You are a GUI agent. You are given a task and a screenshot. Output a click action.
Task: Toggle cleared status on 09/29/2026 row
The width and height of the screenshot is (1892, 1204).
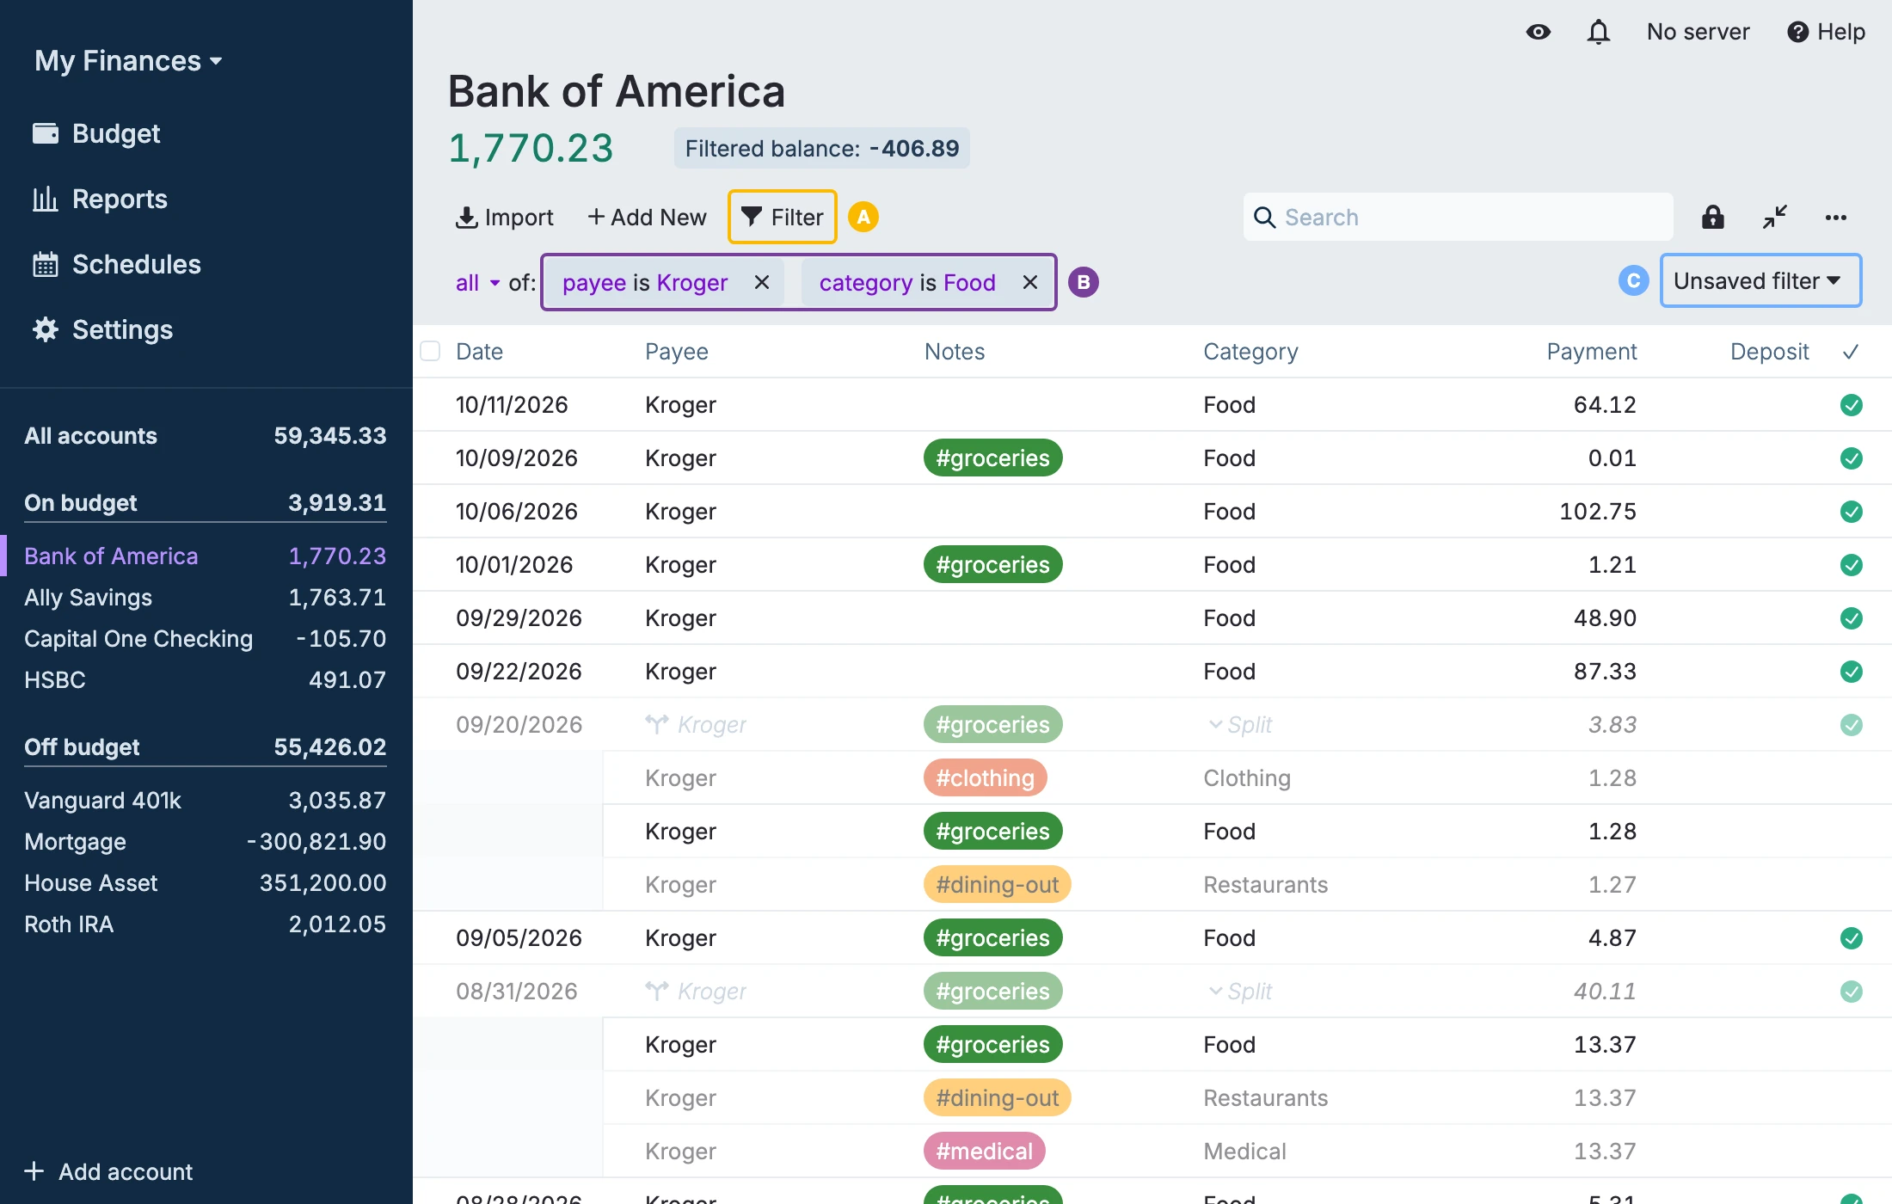point(1851,617)
